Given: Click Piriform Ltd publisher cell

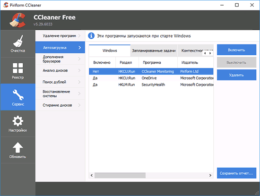Looking at the screenshot, I should point(189,71).
